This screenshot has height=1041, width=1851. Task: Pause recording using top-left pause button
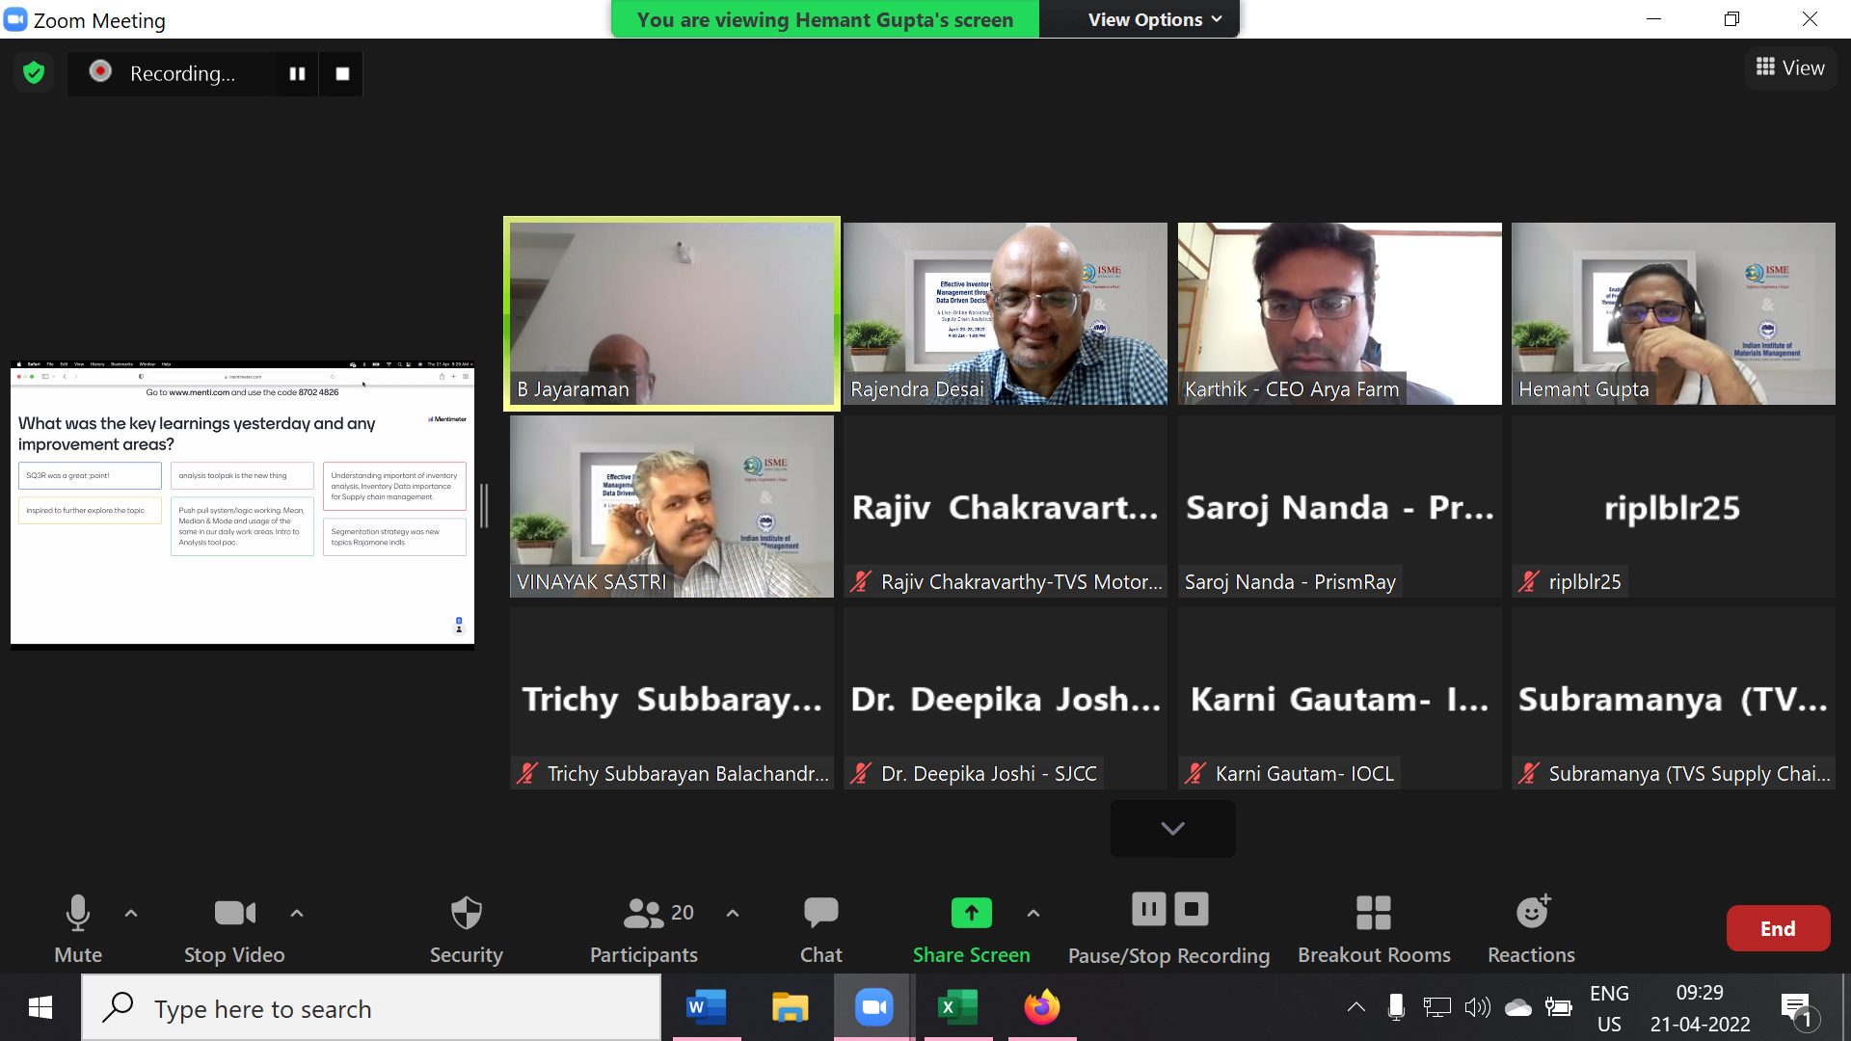pyautogui.click(x=297, y=74)
